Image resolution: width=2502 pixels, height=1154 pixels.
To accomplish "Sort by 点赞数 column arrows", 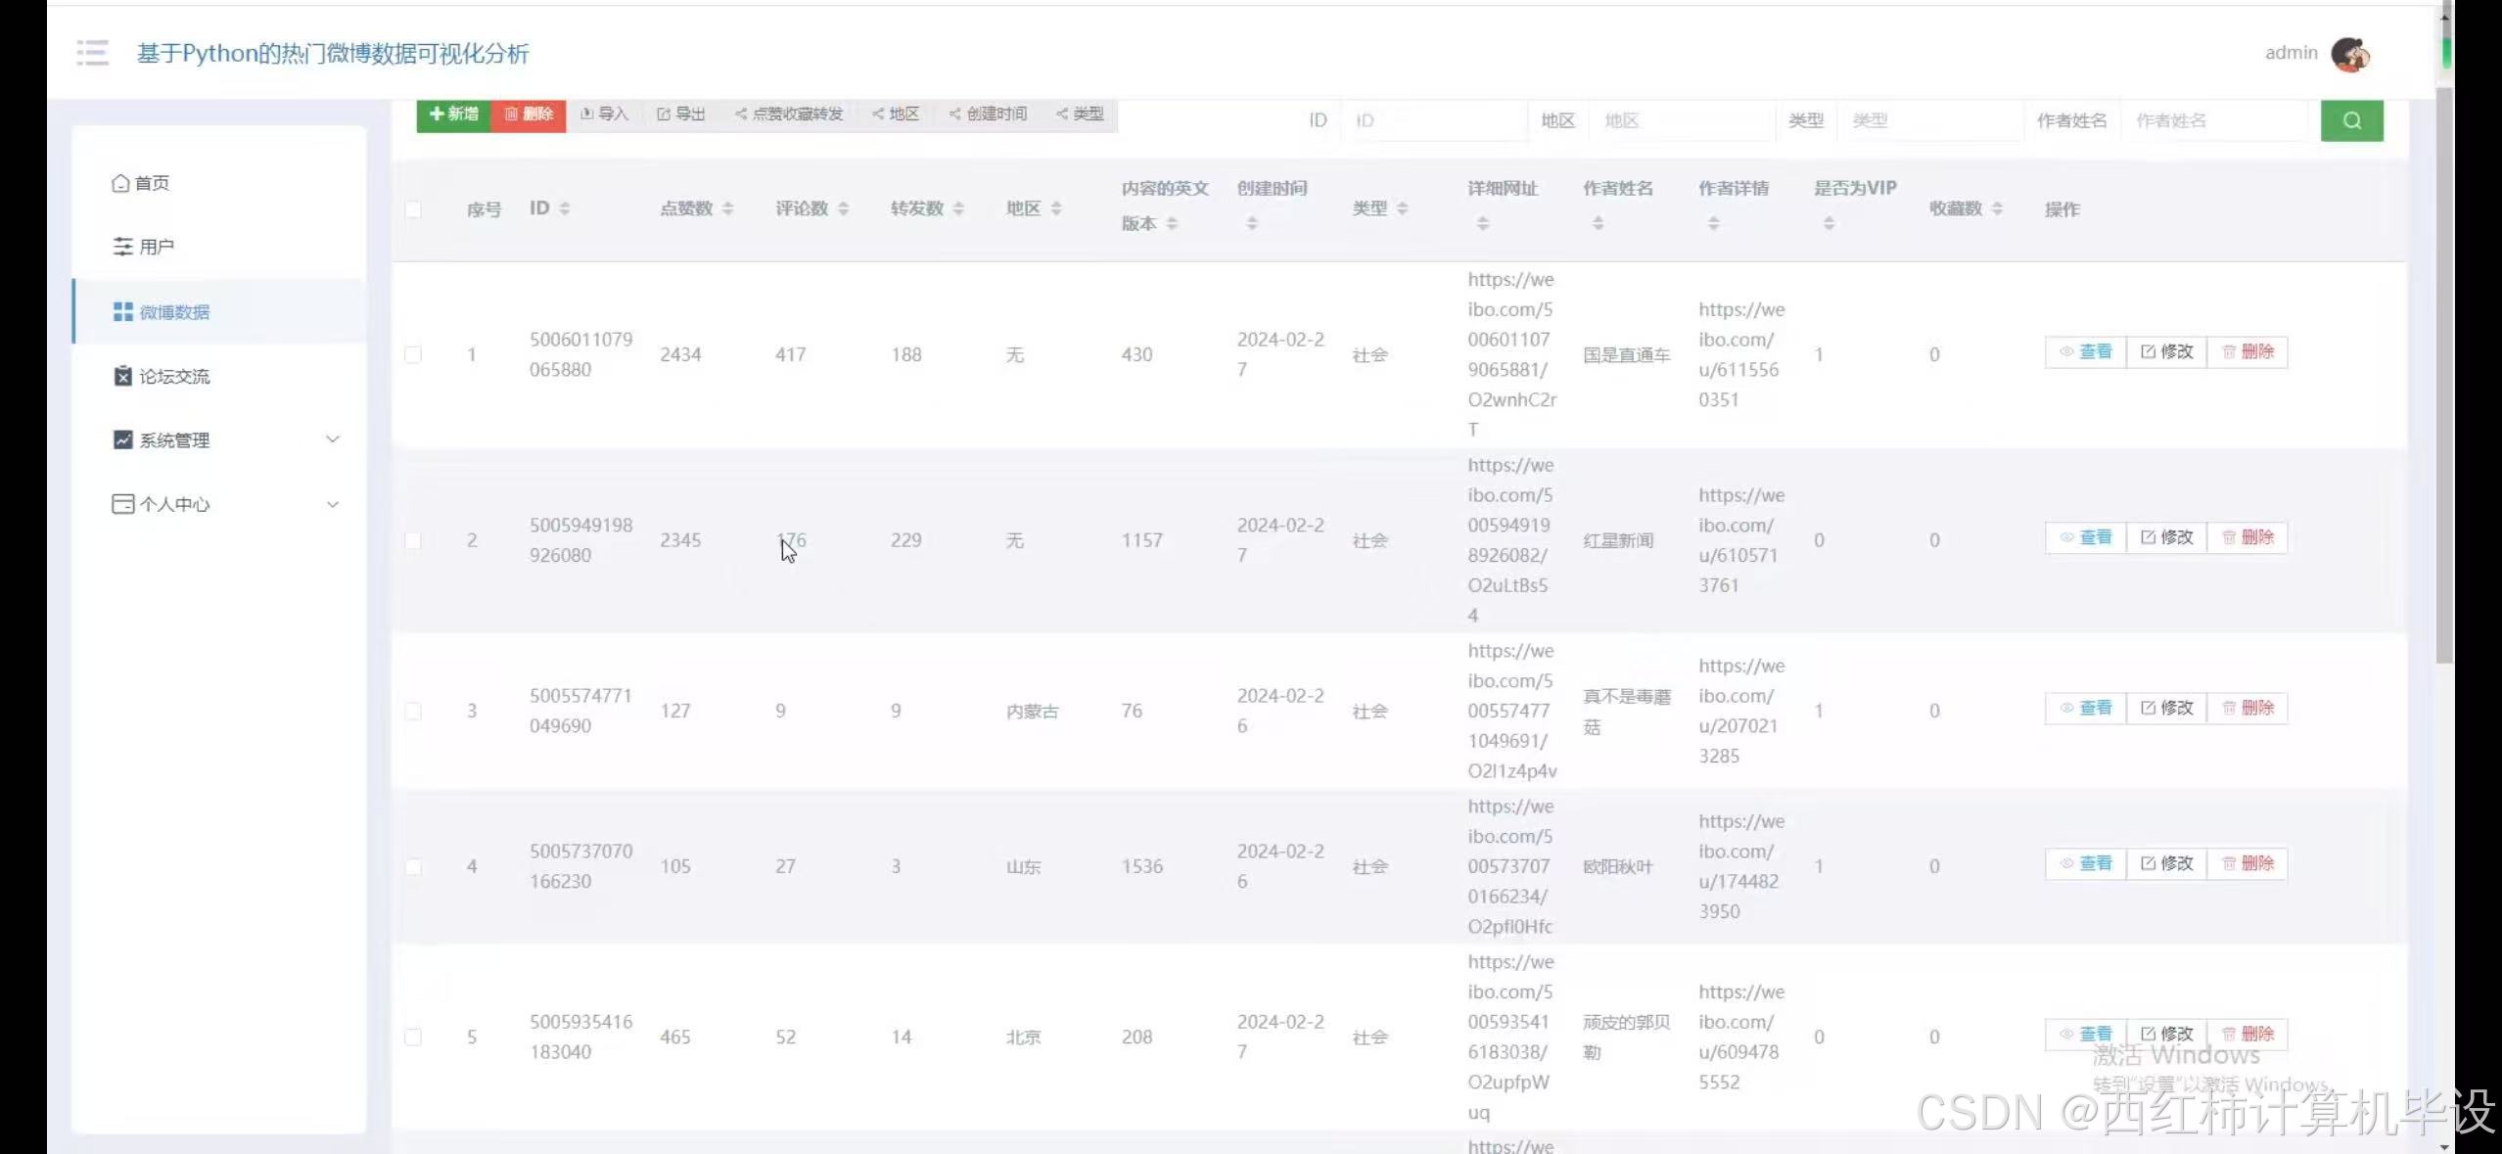I will [x=727, y=208].
